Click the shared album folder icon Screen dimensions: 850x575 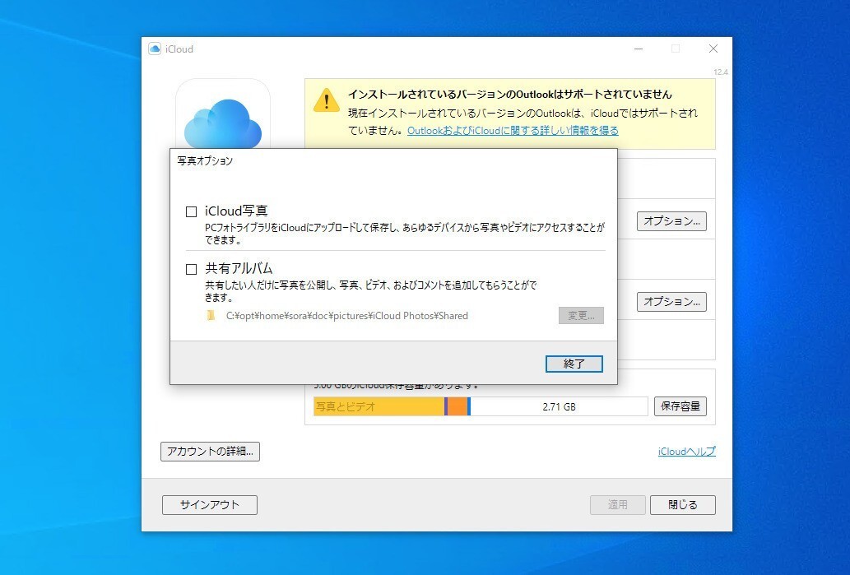click(211, 315)
